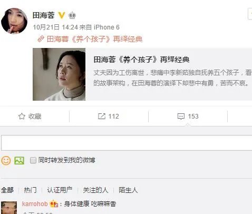Screen dimensions: 252x214
Task: Open commenter karrohob's profile name
Action: (35, 204)
